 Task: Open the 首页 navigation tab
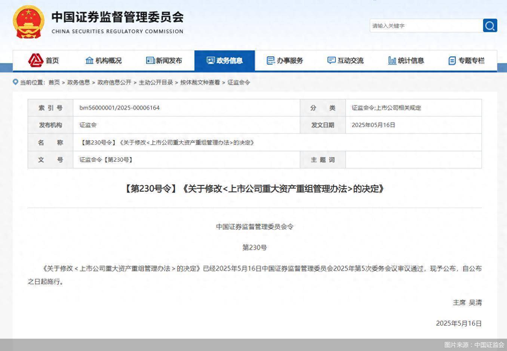pyautogui.click(x=43, y=60)
